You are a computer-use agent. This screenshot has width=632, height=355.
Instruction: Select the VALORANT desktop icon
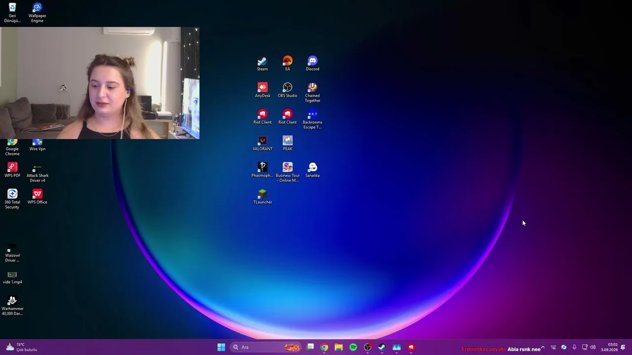coord(262,144)
